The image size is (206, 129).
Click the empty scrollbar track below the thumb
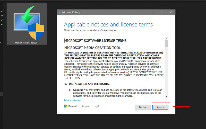167,72
